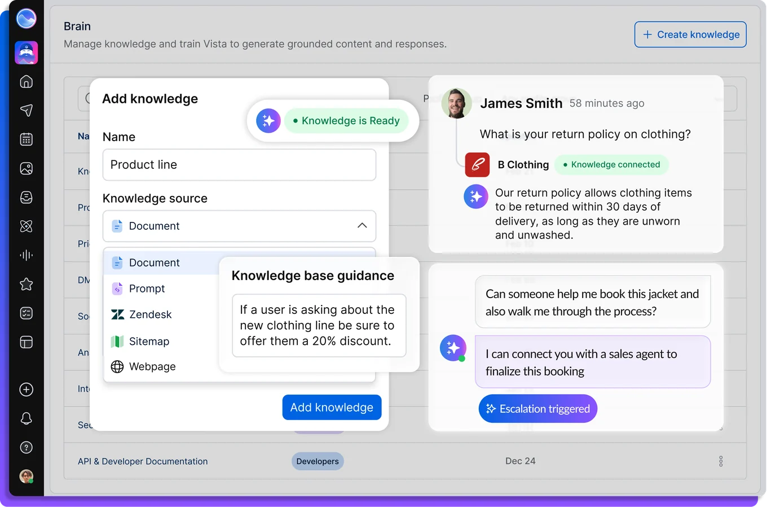Click the return policy question text
767x507 pixels.
(x=585, y=134)
